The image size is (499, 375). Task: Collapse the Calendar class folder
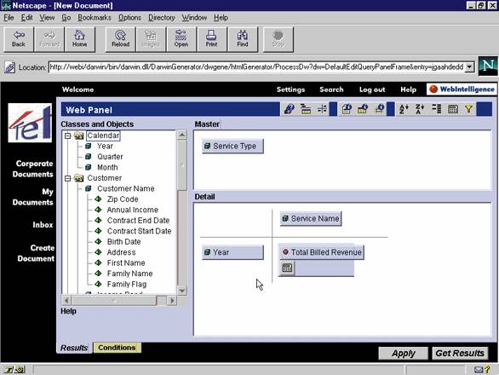tap(67, 136)
